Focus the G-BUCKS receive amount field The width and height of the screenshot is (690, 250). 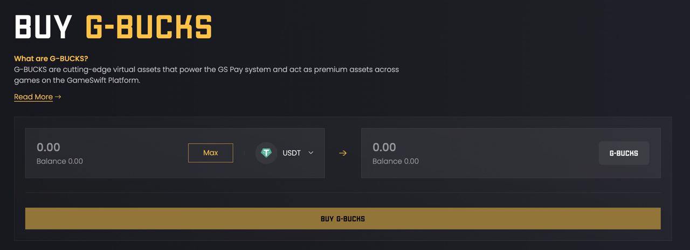pos(480,147)
